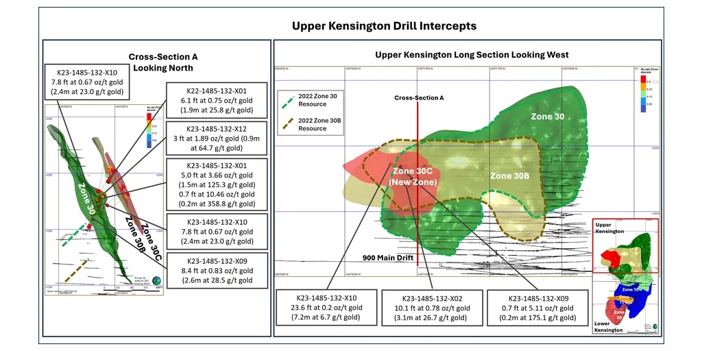Select the (0.2m at 358.8 g/t gold) text
The image size is (702, 351).
[216, 204]
